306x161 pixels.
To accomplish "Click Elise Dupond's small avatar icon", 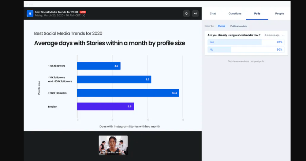I will click(x=101, y=152).
